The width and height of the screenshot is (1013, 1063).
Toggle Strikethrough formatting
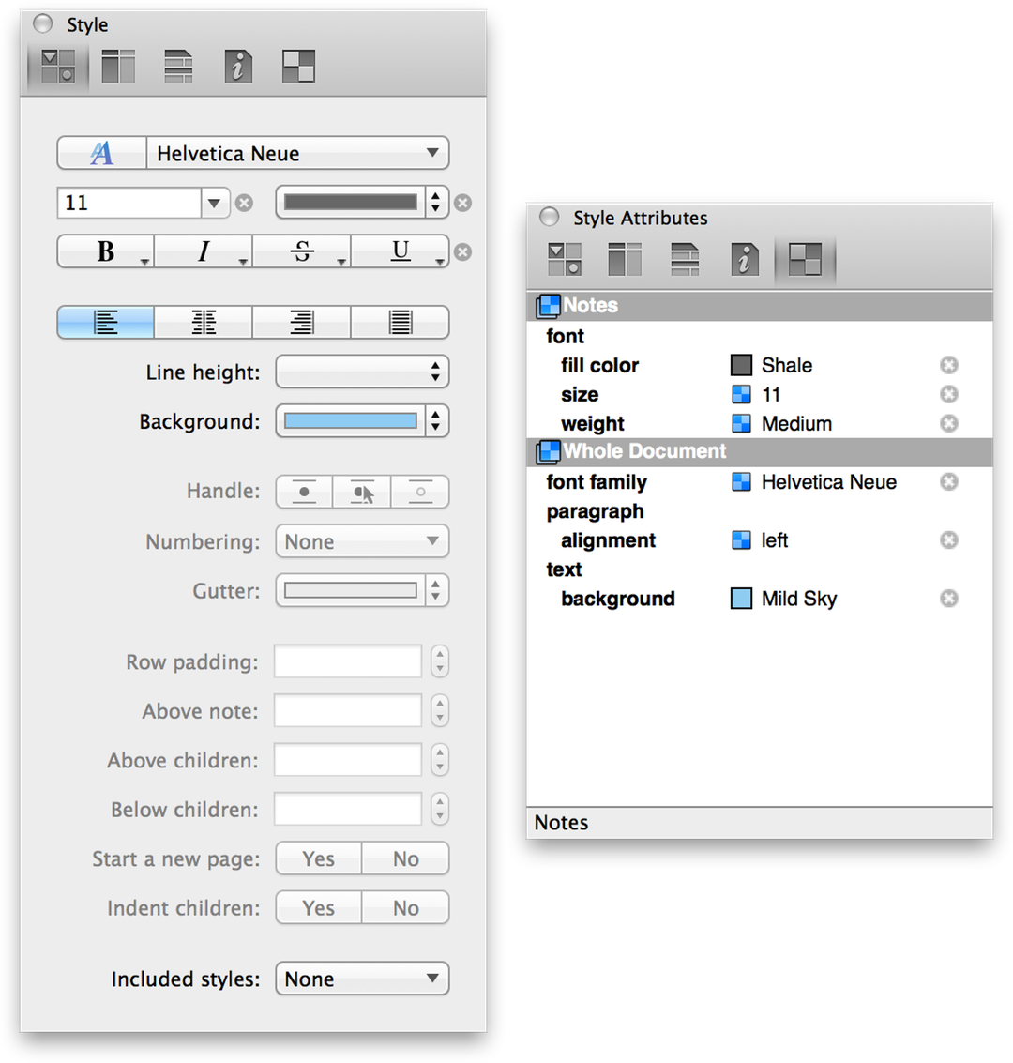click(x=301, y=251)
